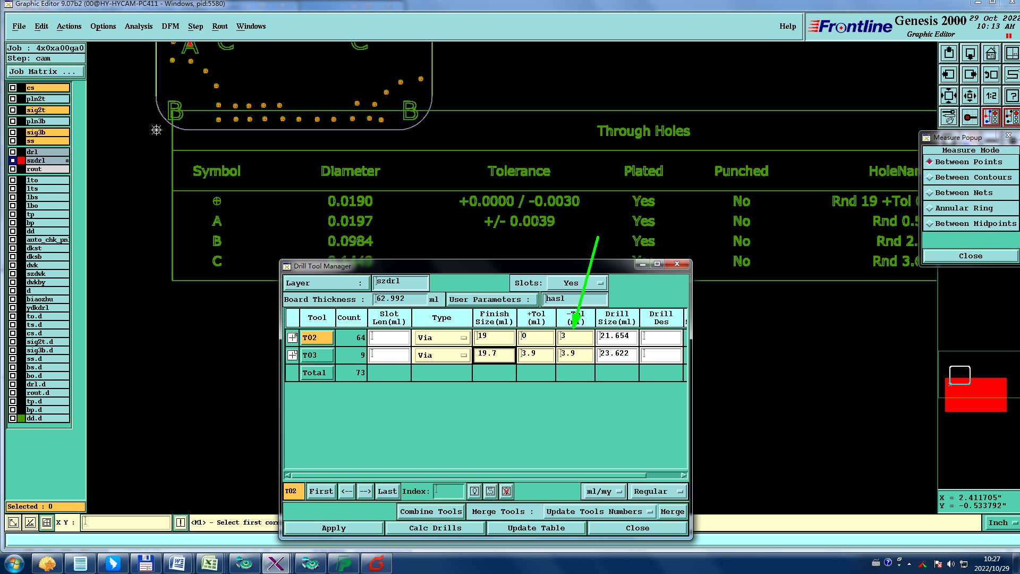The width and height of the screenshot is (1020, 574).
Task: Select the Annular Ring measure mode
Action: tap(963, 208)
